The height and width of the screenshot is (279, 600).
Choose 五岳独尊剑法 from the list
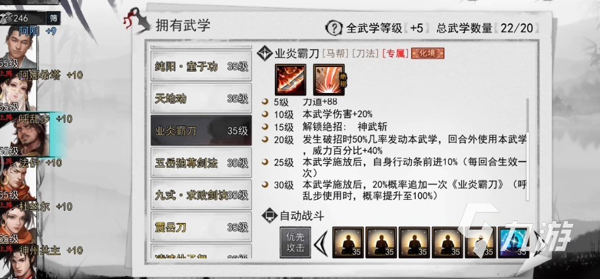[201, 163]
